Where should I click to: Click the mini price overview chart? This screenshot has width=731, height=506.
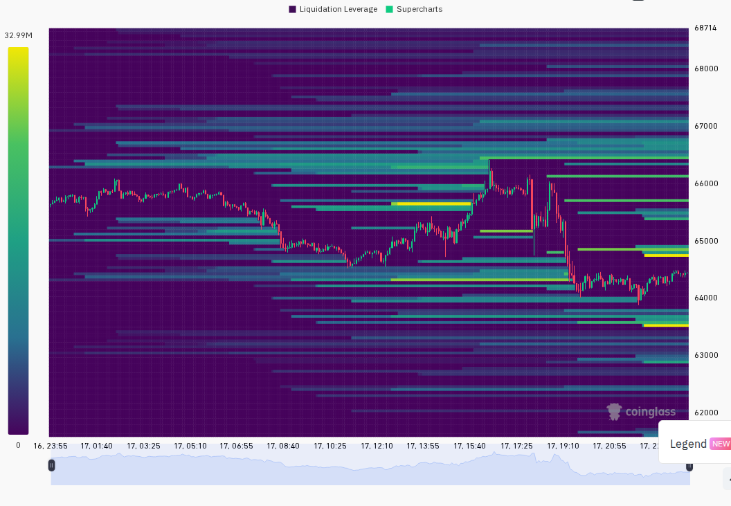370,469
